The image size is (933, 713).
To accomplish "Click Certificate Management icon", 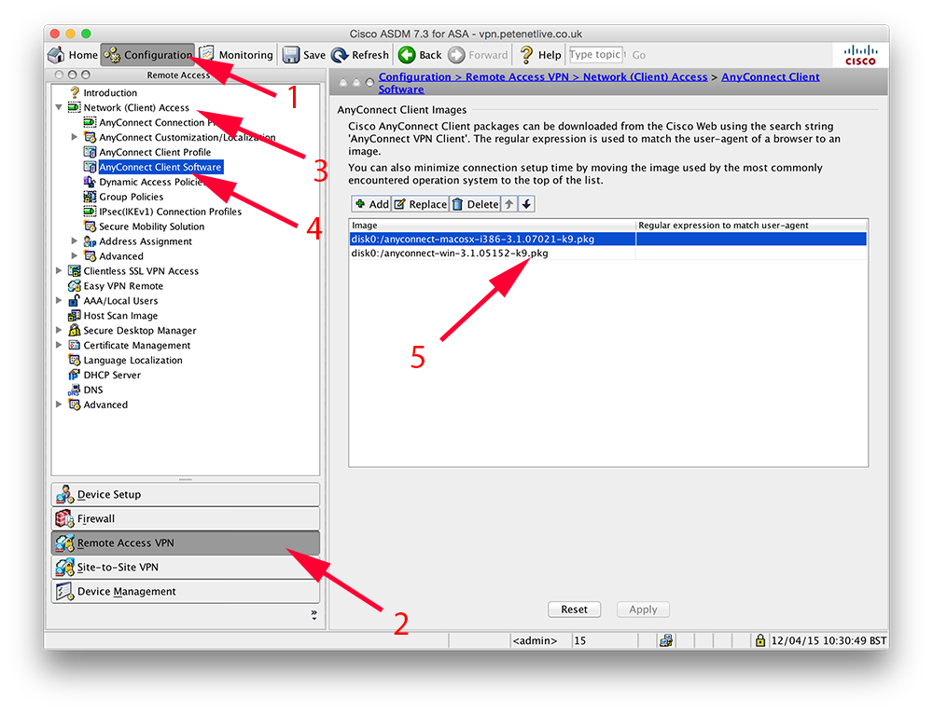I will tap(75, 345).
